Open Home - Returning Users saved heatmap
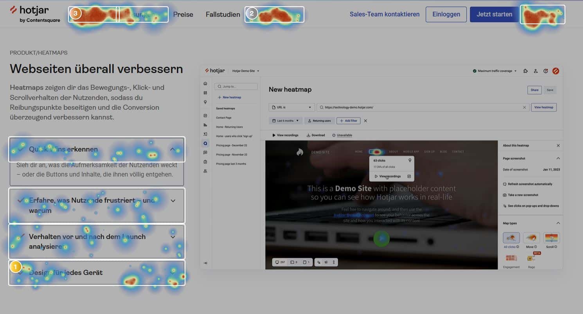Viewport: 583px width, 314px height. [x=229, y=127]
